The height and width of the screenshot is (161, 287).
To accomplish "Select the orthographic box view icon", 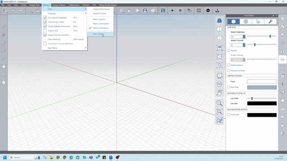I will tap(219, 29).
